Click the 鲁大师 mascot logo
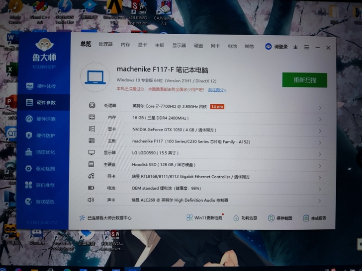 (x=44, y=45)
